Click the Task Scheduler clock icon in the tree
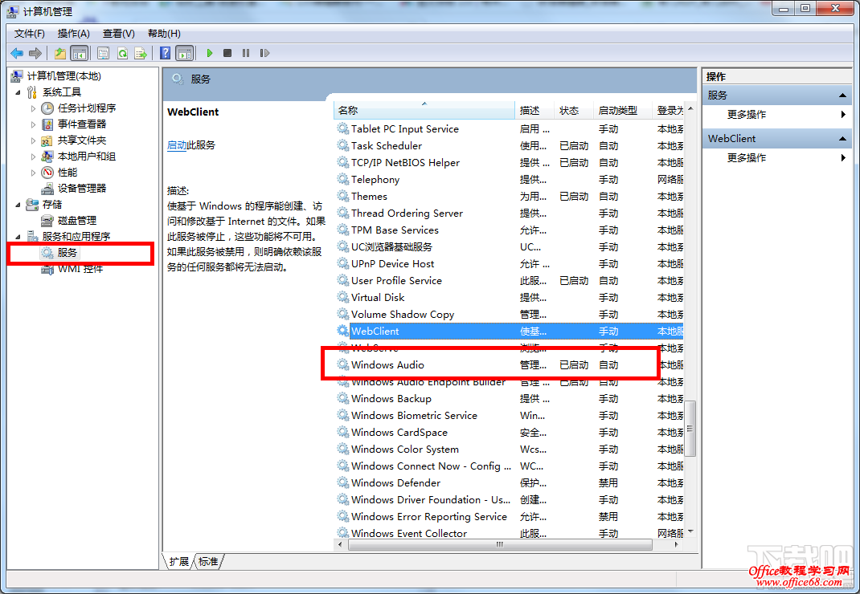 pos(47,108)
